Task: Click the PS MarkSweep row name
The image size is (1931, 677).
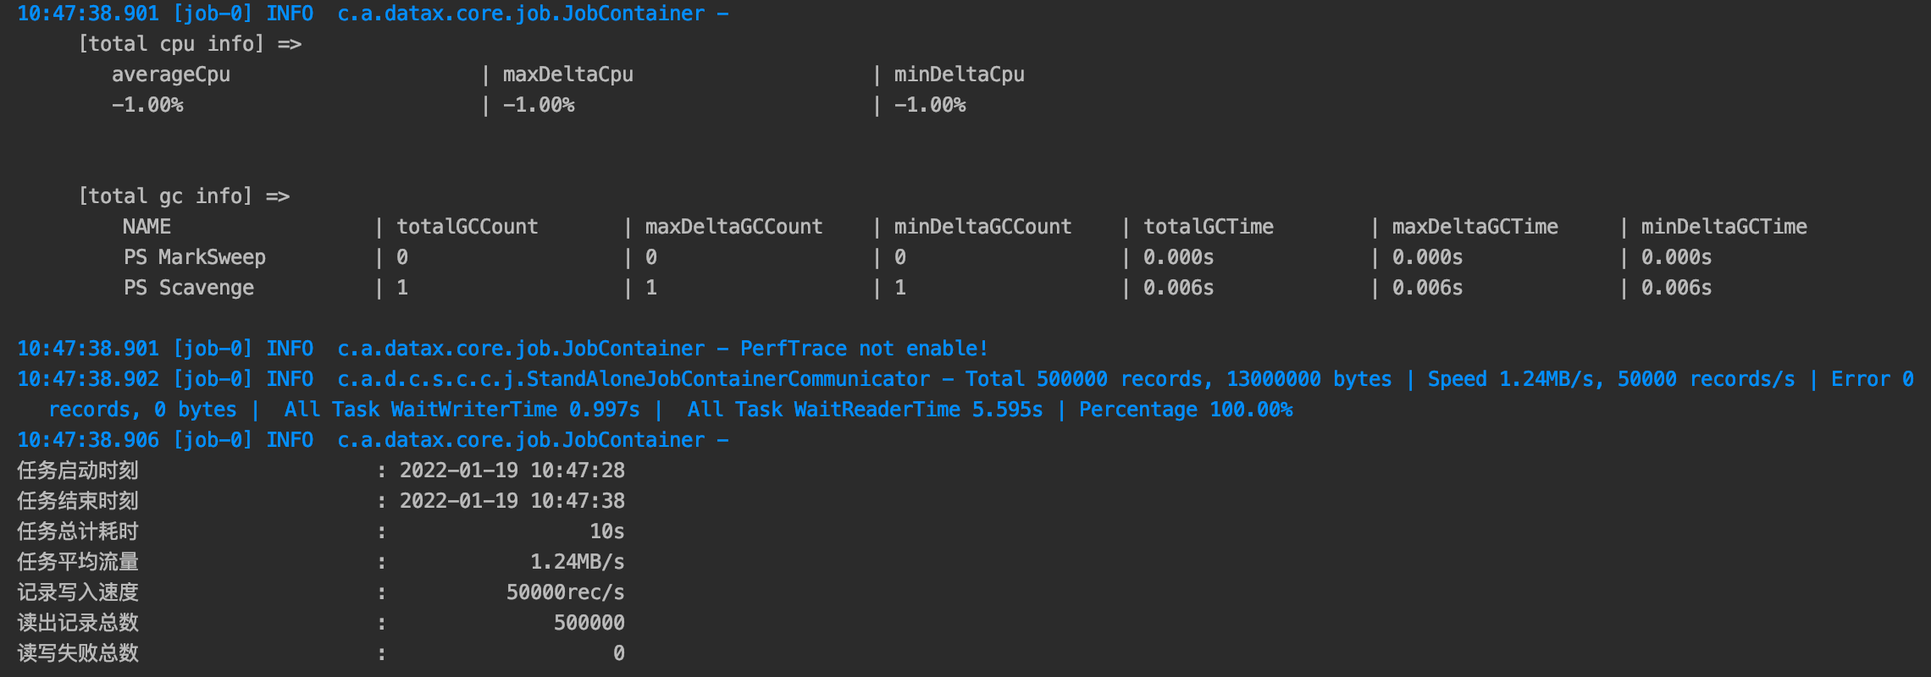Action: [195, 257]
